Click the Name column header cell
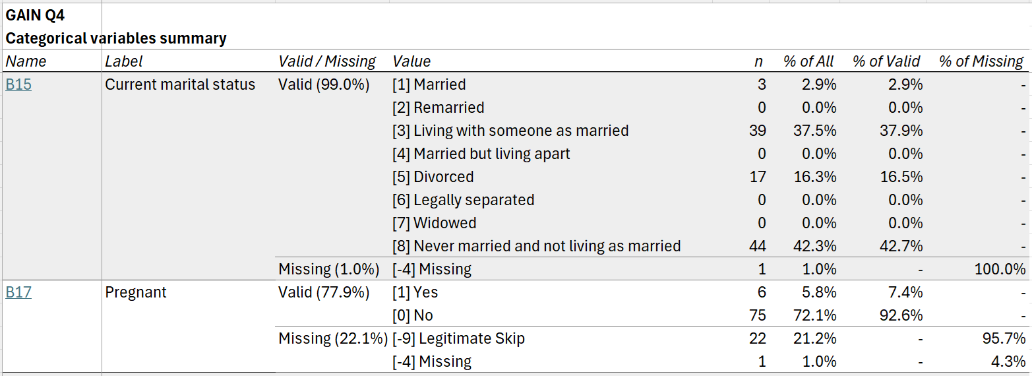Image resolution: width=1032 pixels, height=376 pixels. tap(26, 61)
